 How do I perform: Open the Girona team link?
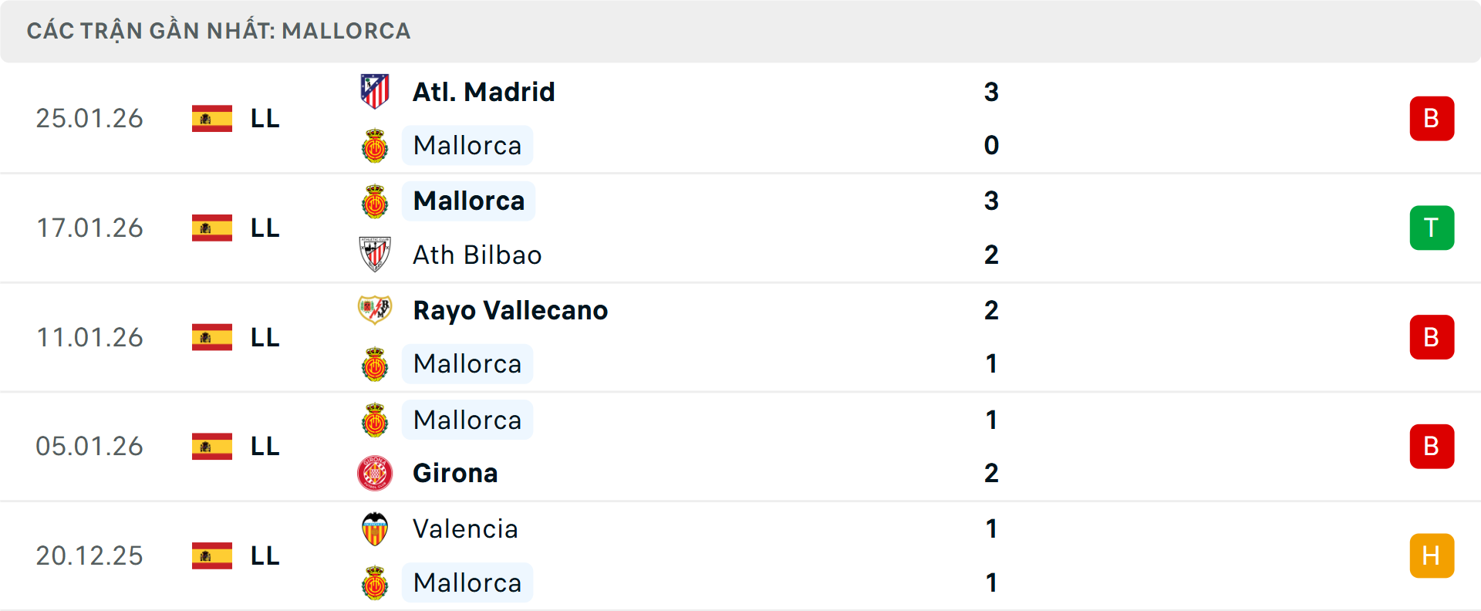pos(455,473)
